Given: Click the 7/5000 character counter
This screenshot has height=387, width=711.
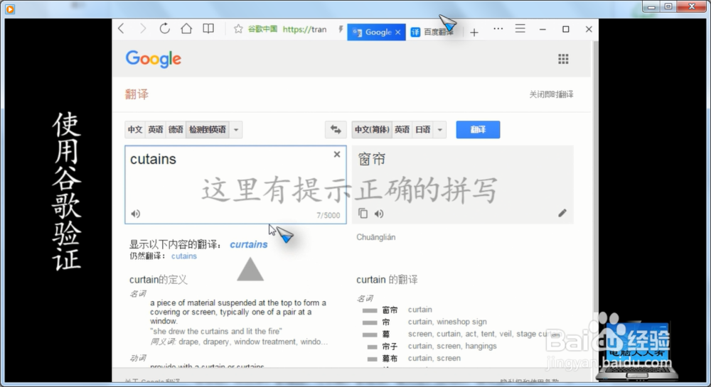Looking at the screenshot, I should 328,215.
